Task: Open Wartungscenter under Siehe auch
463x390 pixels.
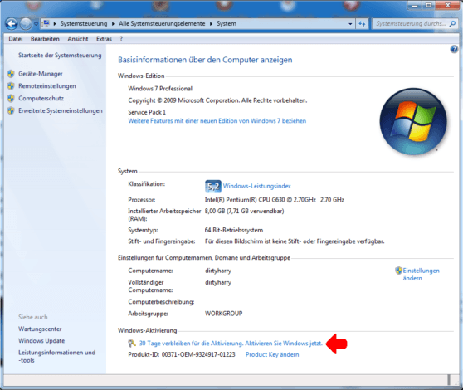Action: 40,329
